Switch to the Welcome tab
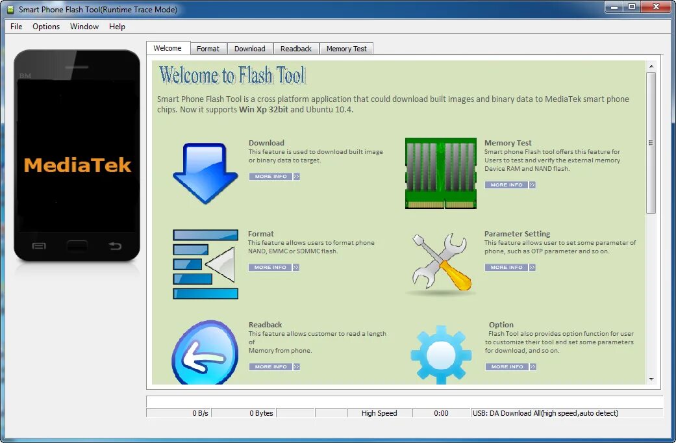 tap(168, 48)
